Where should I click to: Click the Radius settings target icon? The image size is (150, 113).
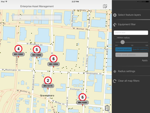[x=115, y=71]
